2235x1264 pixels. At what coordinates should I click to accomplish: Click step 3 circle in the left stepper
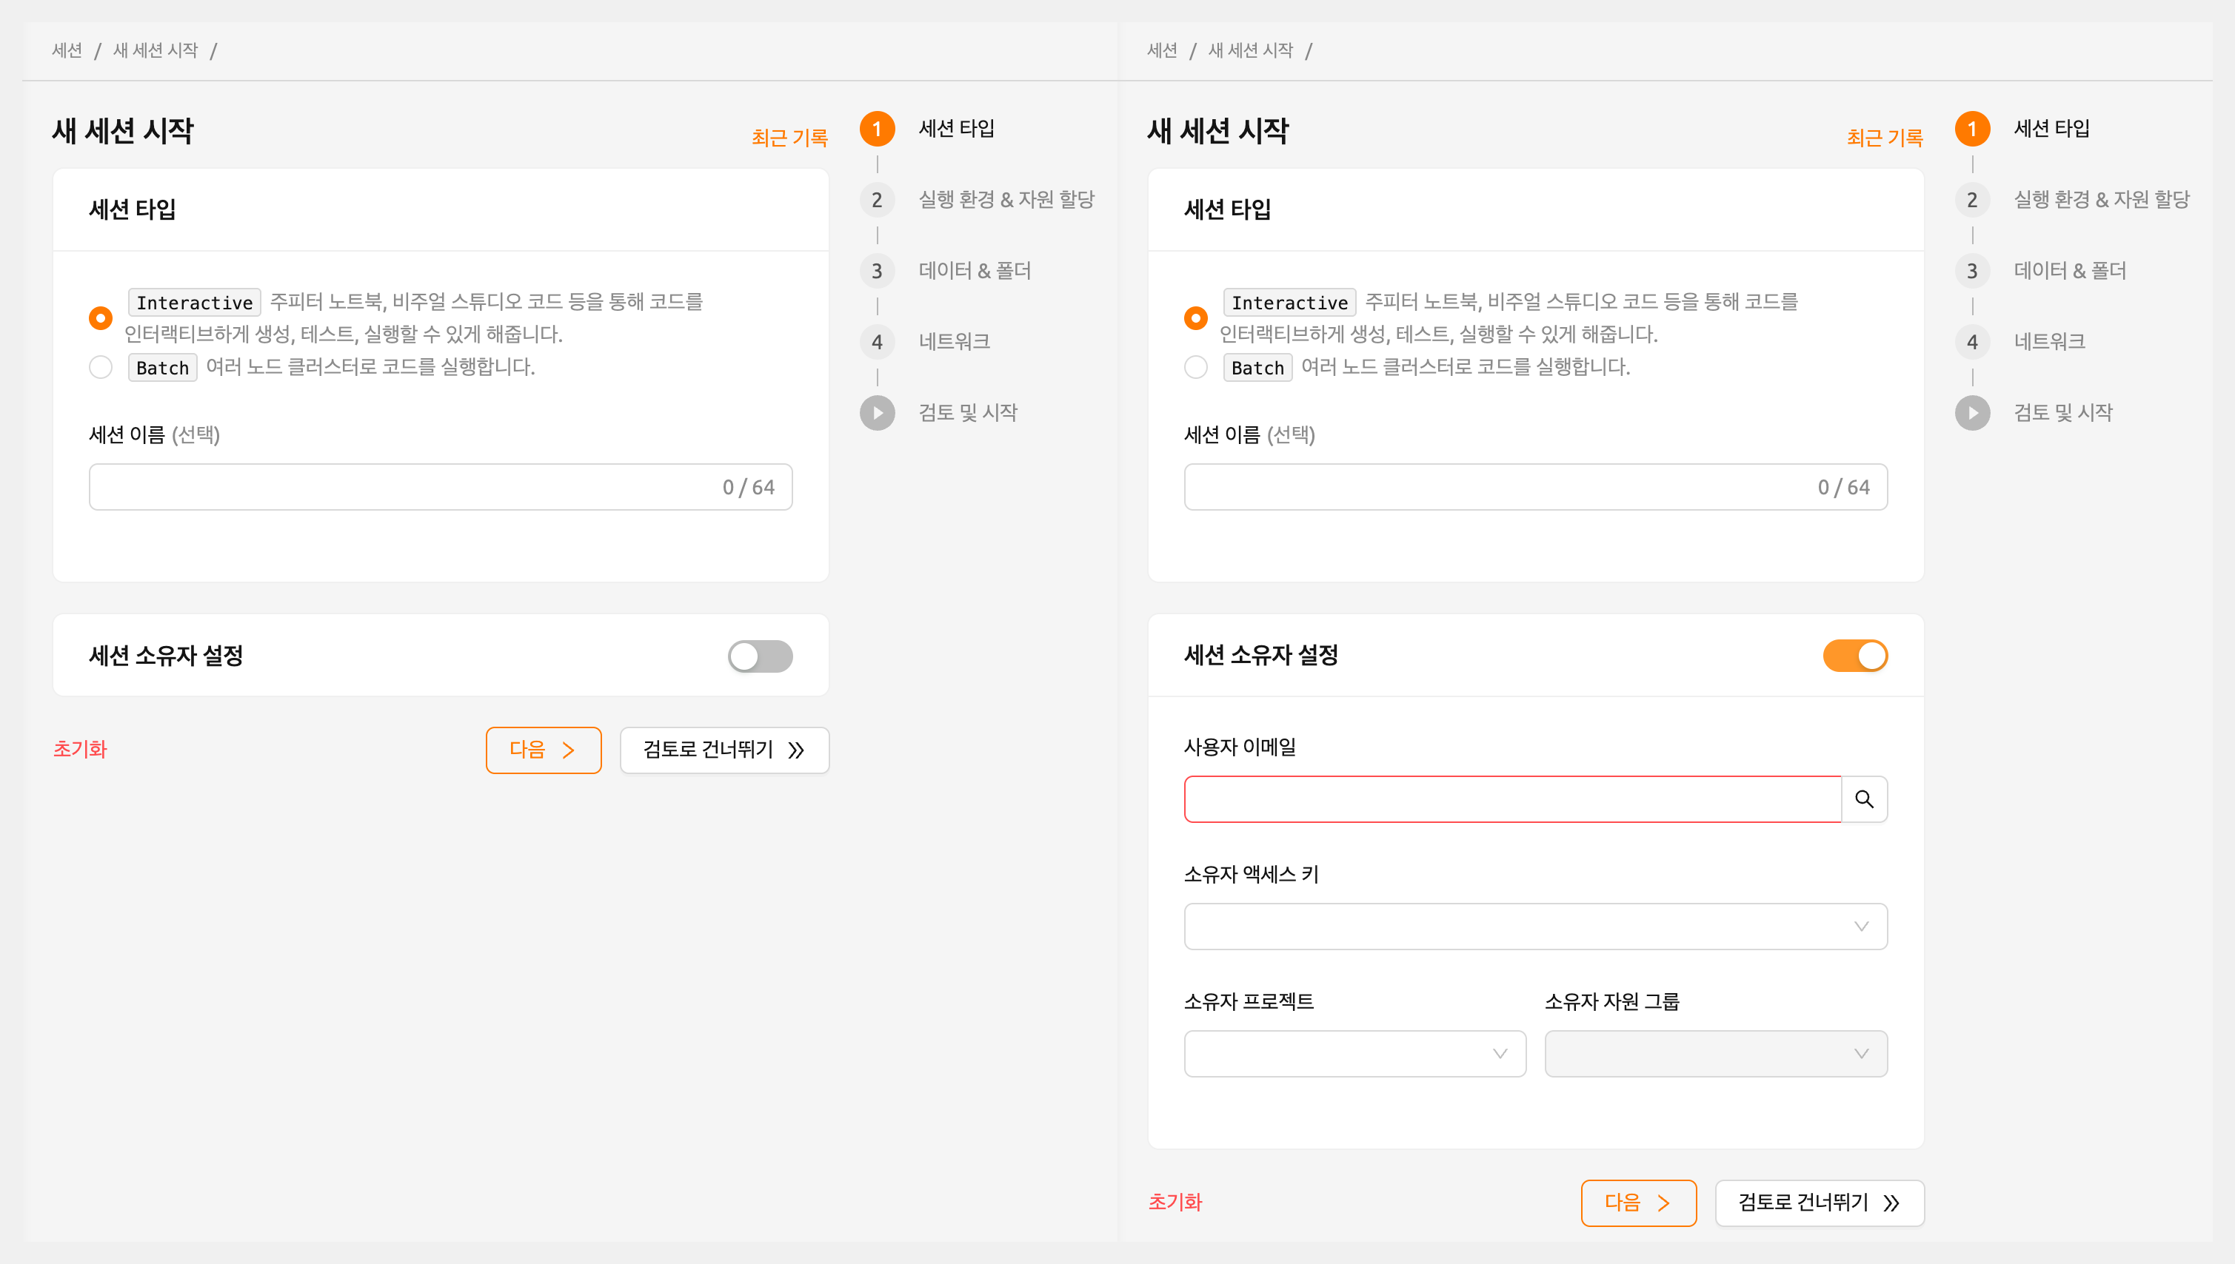click(878, 271)
